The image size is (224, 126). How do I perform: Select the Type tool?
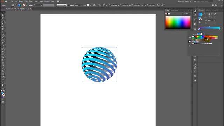point(3,29)
